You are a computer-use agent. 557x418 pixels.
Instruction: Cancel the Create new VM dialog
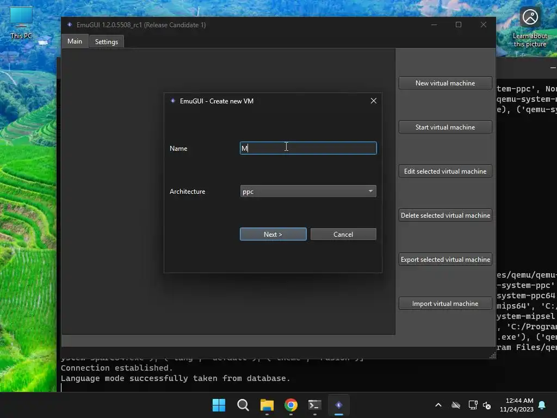coord(343,234)
